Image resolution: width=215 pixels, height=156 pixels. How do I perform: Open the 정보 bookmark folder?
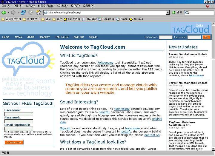click(57, 19)
